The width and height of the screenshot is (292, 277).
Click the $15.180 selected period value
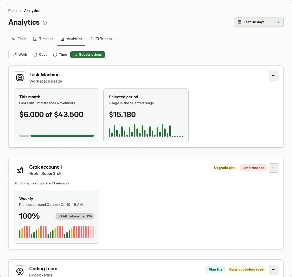tap(122, 115)
